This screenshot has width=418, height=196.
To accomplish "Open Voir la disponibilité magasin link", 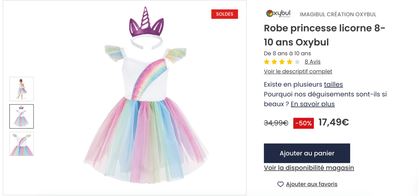I will [x=309, y=168].
